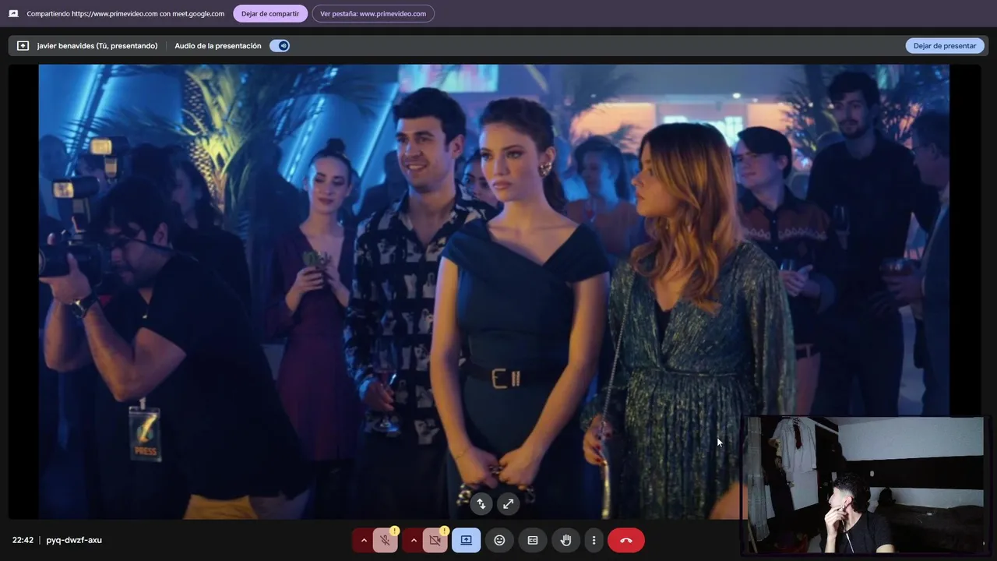The width and height of the screenshot is (997, 561).
Task: Click Ver pestaña: www.primevideo.com button
Action: click(373, 13)
